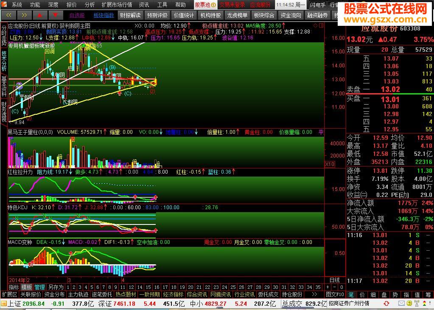Click the red refresh connection icon
Screen dimensions: 434x310
tap(386, 303)
